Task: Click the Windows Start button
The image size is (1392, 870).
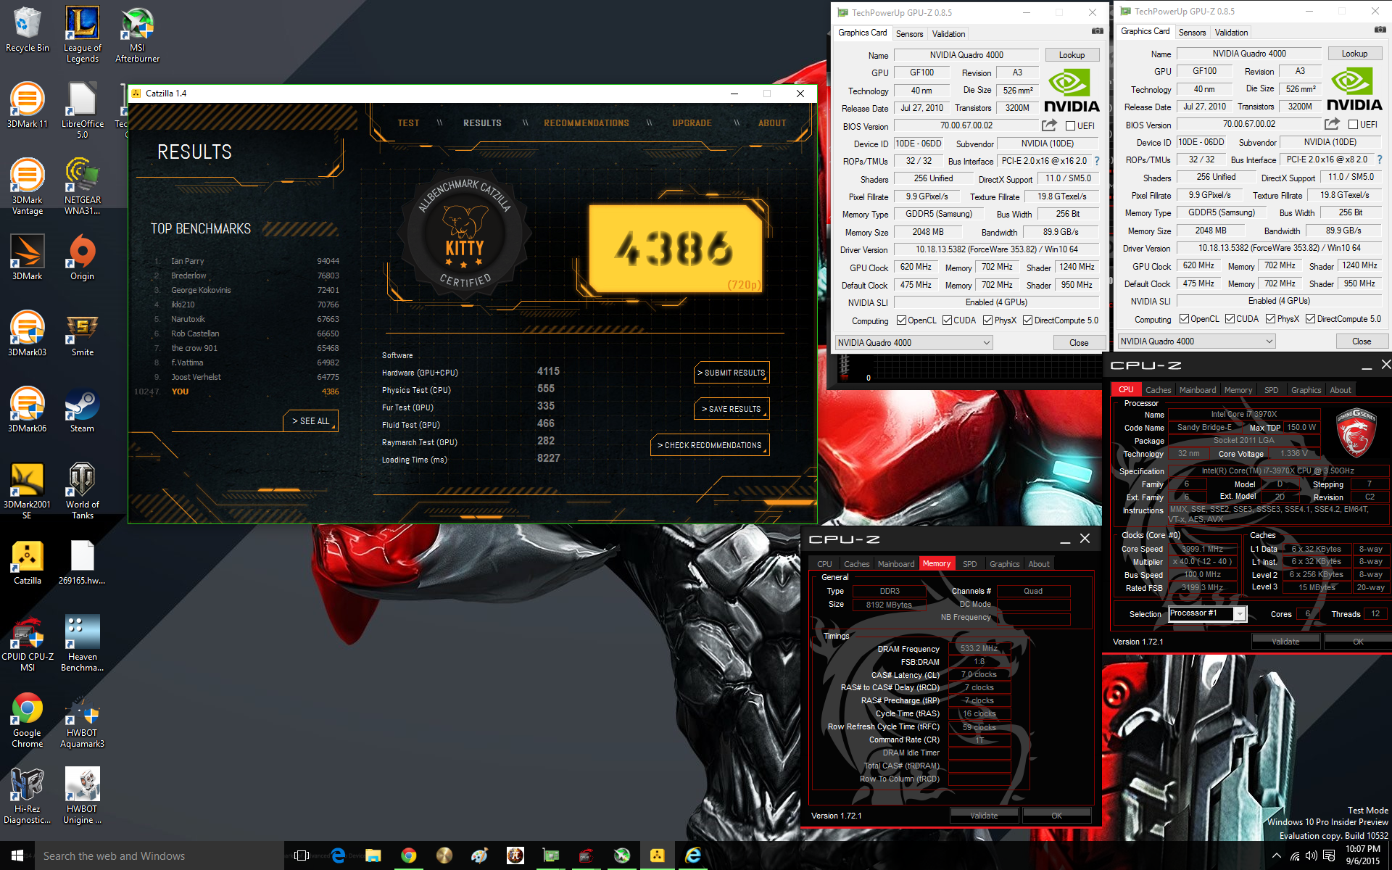Action: tap(17, 855)
